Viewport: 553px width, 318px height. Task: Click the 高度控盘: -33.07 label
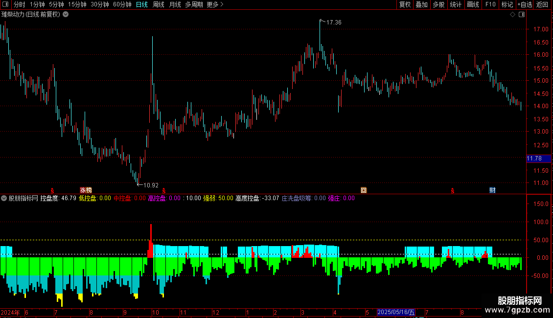pos(257,198)
